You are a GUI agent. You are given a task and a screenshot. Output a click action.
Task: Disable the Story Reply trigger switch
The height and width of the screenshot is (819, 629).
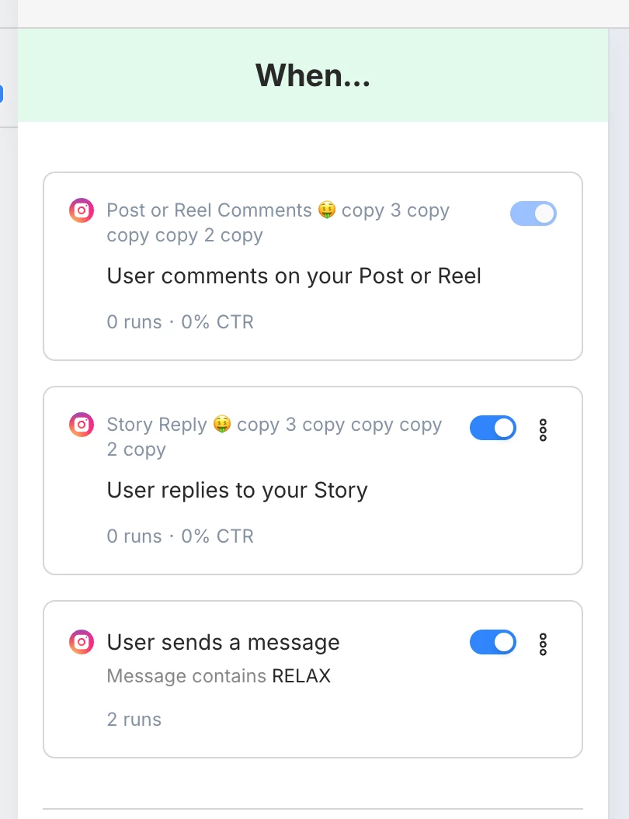coord(493,428)
